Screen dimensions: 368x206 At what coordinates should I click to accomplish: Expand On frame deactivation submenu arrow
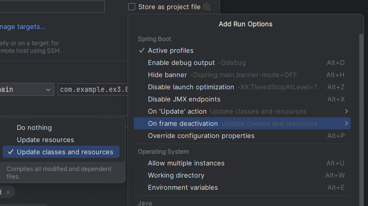click(346, 123)
